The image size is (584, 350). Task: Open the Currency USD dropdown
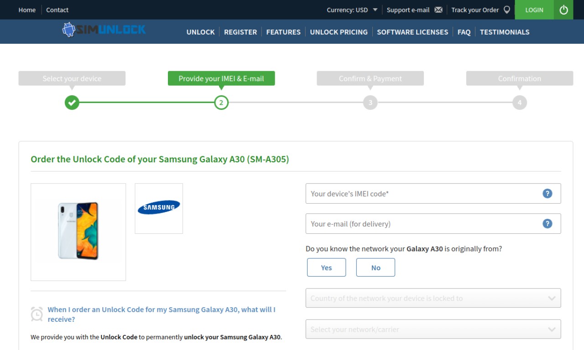tap(352, 10)
